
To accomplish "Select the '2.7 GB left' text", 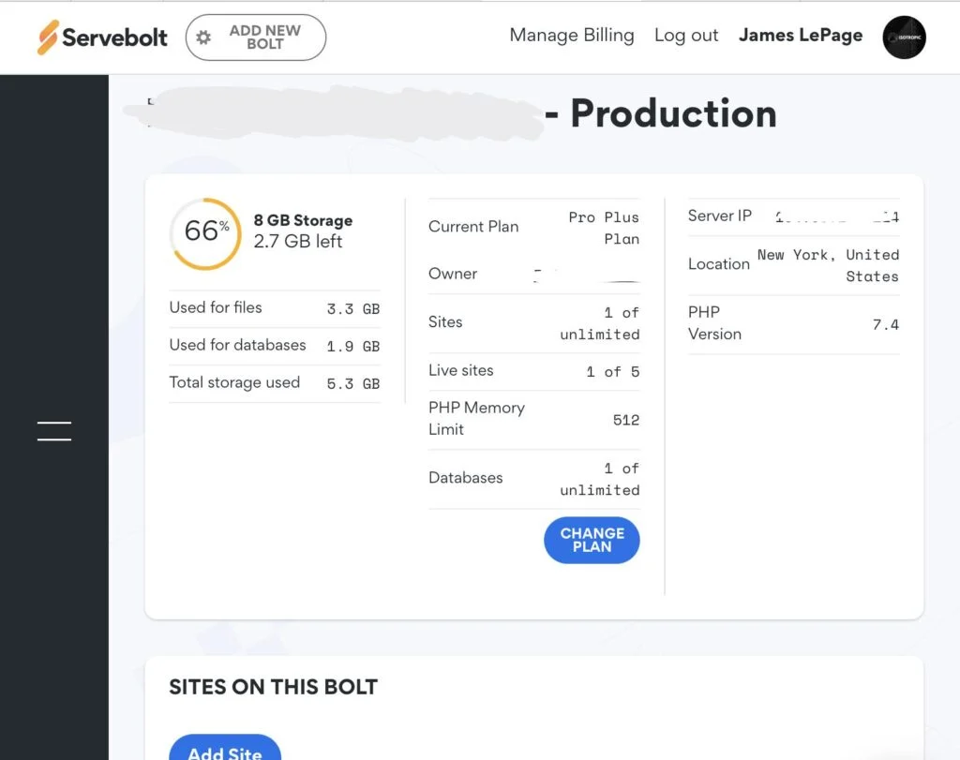I will click(298, 241).
